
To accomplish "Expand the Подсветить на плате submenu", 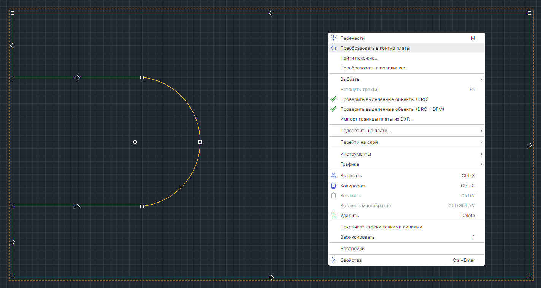I will [x=481, y=131].
